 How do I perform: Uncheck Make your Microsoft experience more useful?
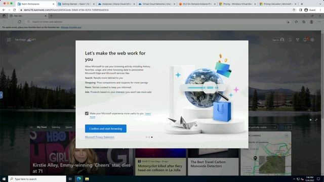click(87, 113)
